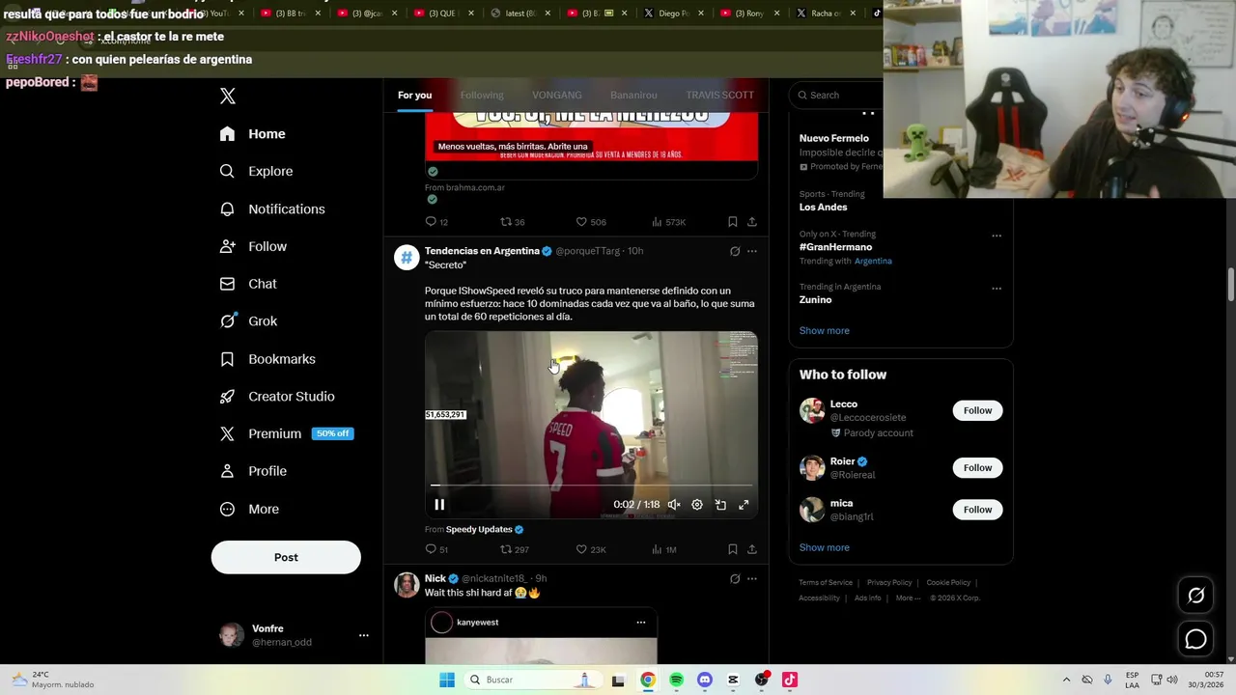This screenshot has width=1236, height=695.
Task: Open the #GranHermano trend
Action: (x=835, y=247)
